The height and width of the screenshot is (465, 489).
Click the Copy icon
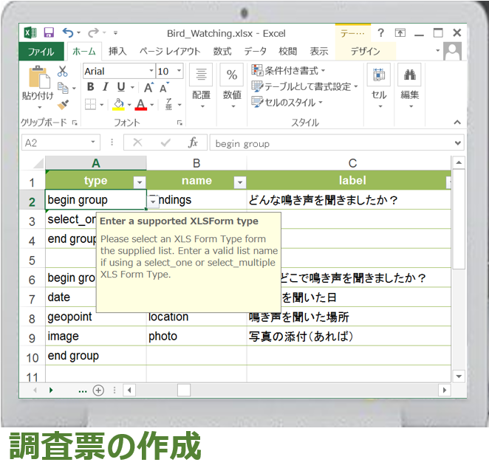point(63,88)
